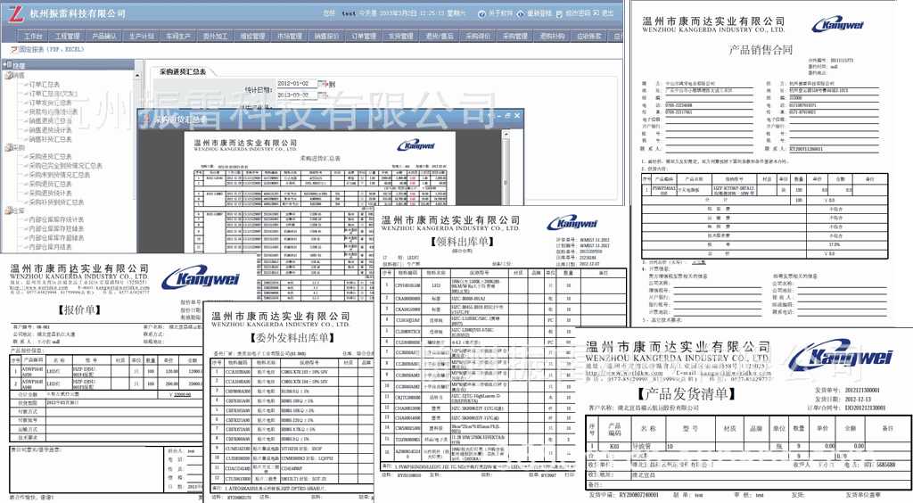913x503 pixels.
Task: Open the 维修管理 menu
Action: click(252, 36)
